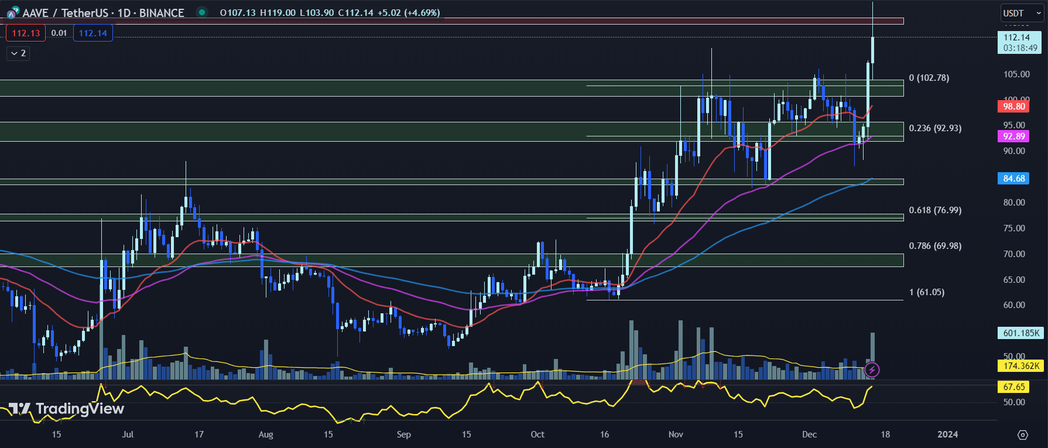Image resolution: width=1048 pixels, height=448 pixels.
Task: Click the 112.14 current price countdown label
Action: 1019,42
